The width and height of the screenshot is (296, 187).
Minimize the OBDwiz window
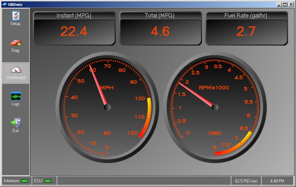(279, 5)
